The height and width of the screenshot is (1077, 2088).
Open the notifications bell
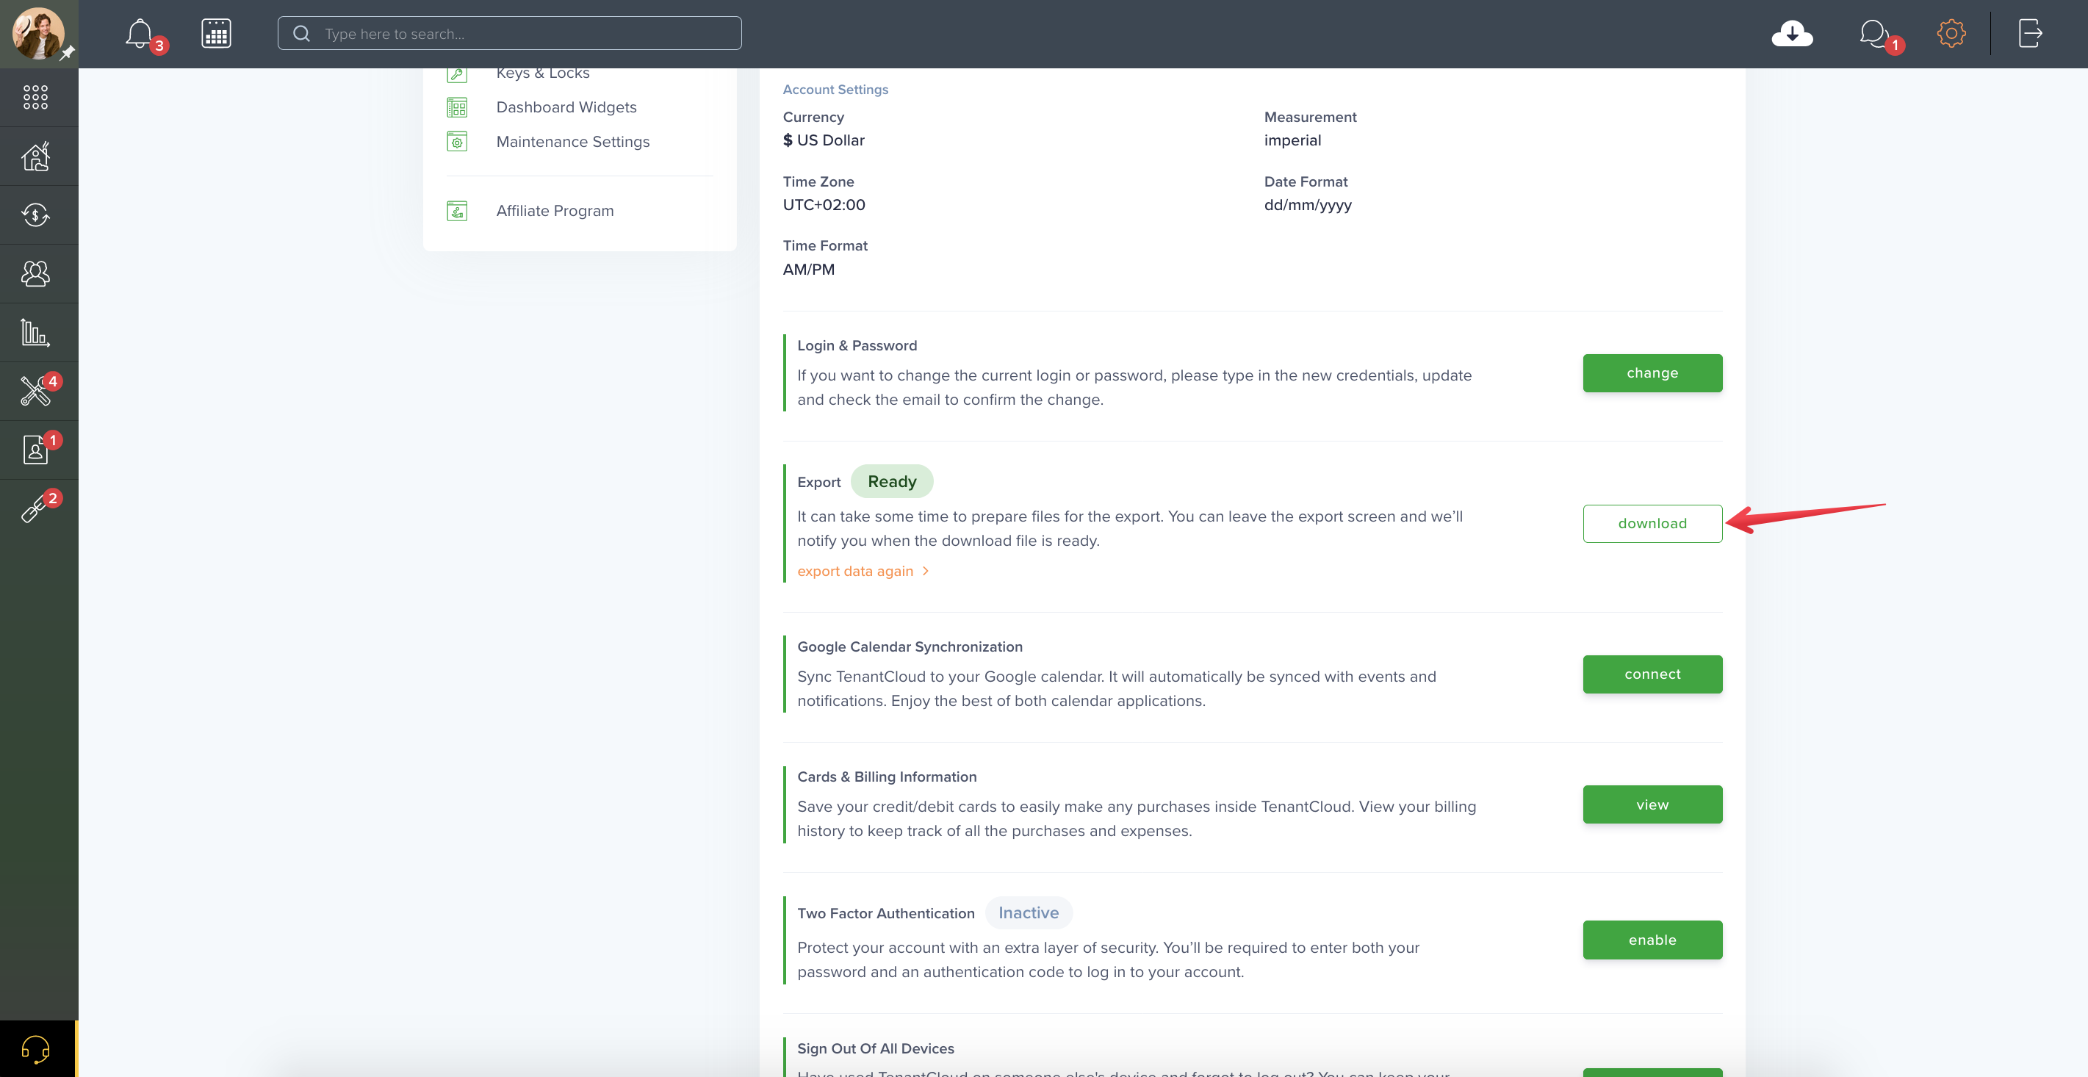click(140, 34)
